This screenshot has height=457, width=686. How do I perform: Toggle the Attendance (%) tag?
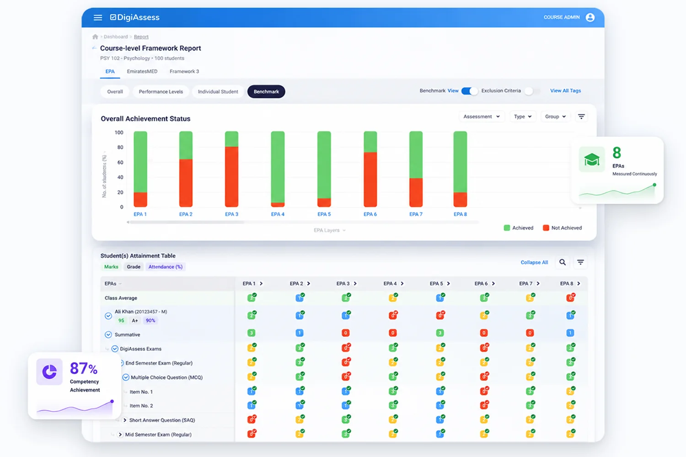pyautogui.click(x=166, y=267)
